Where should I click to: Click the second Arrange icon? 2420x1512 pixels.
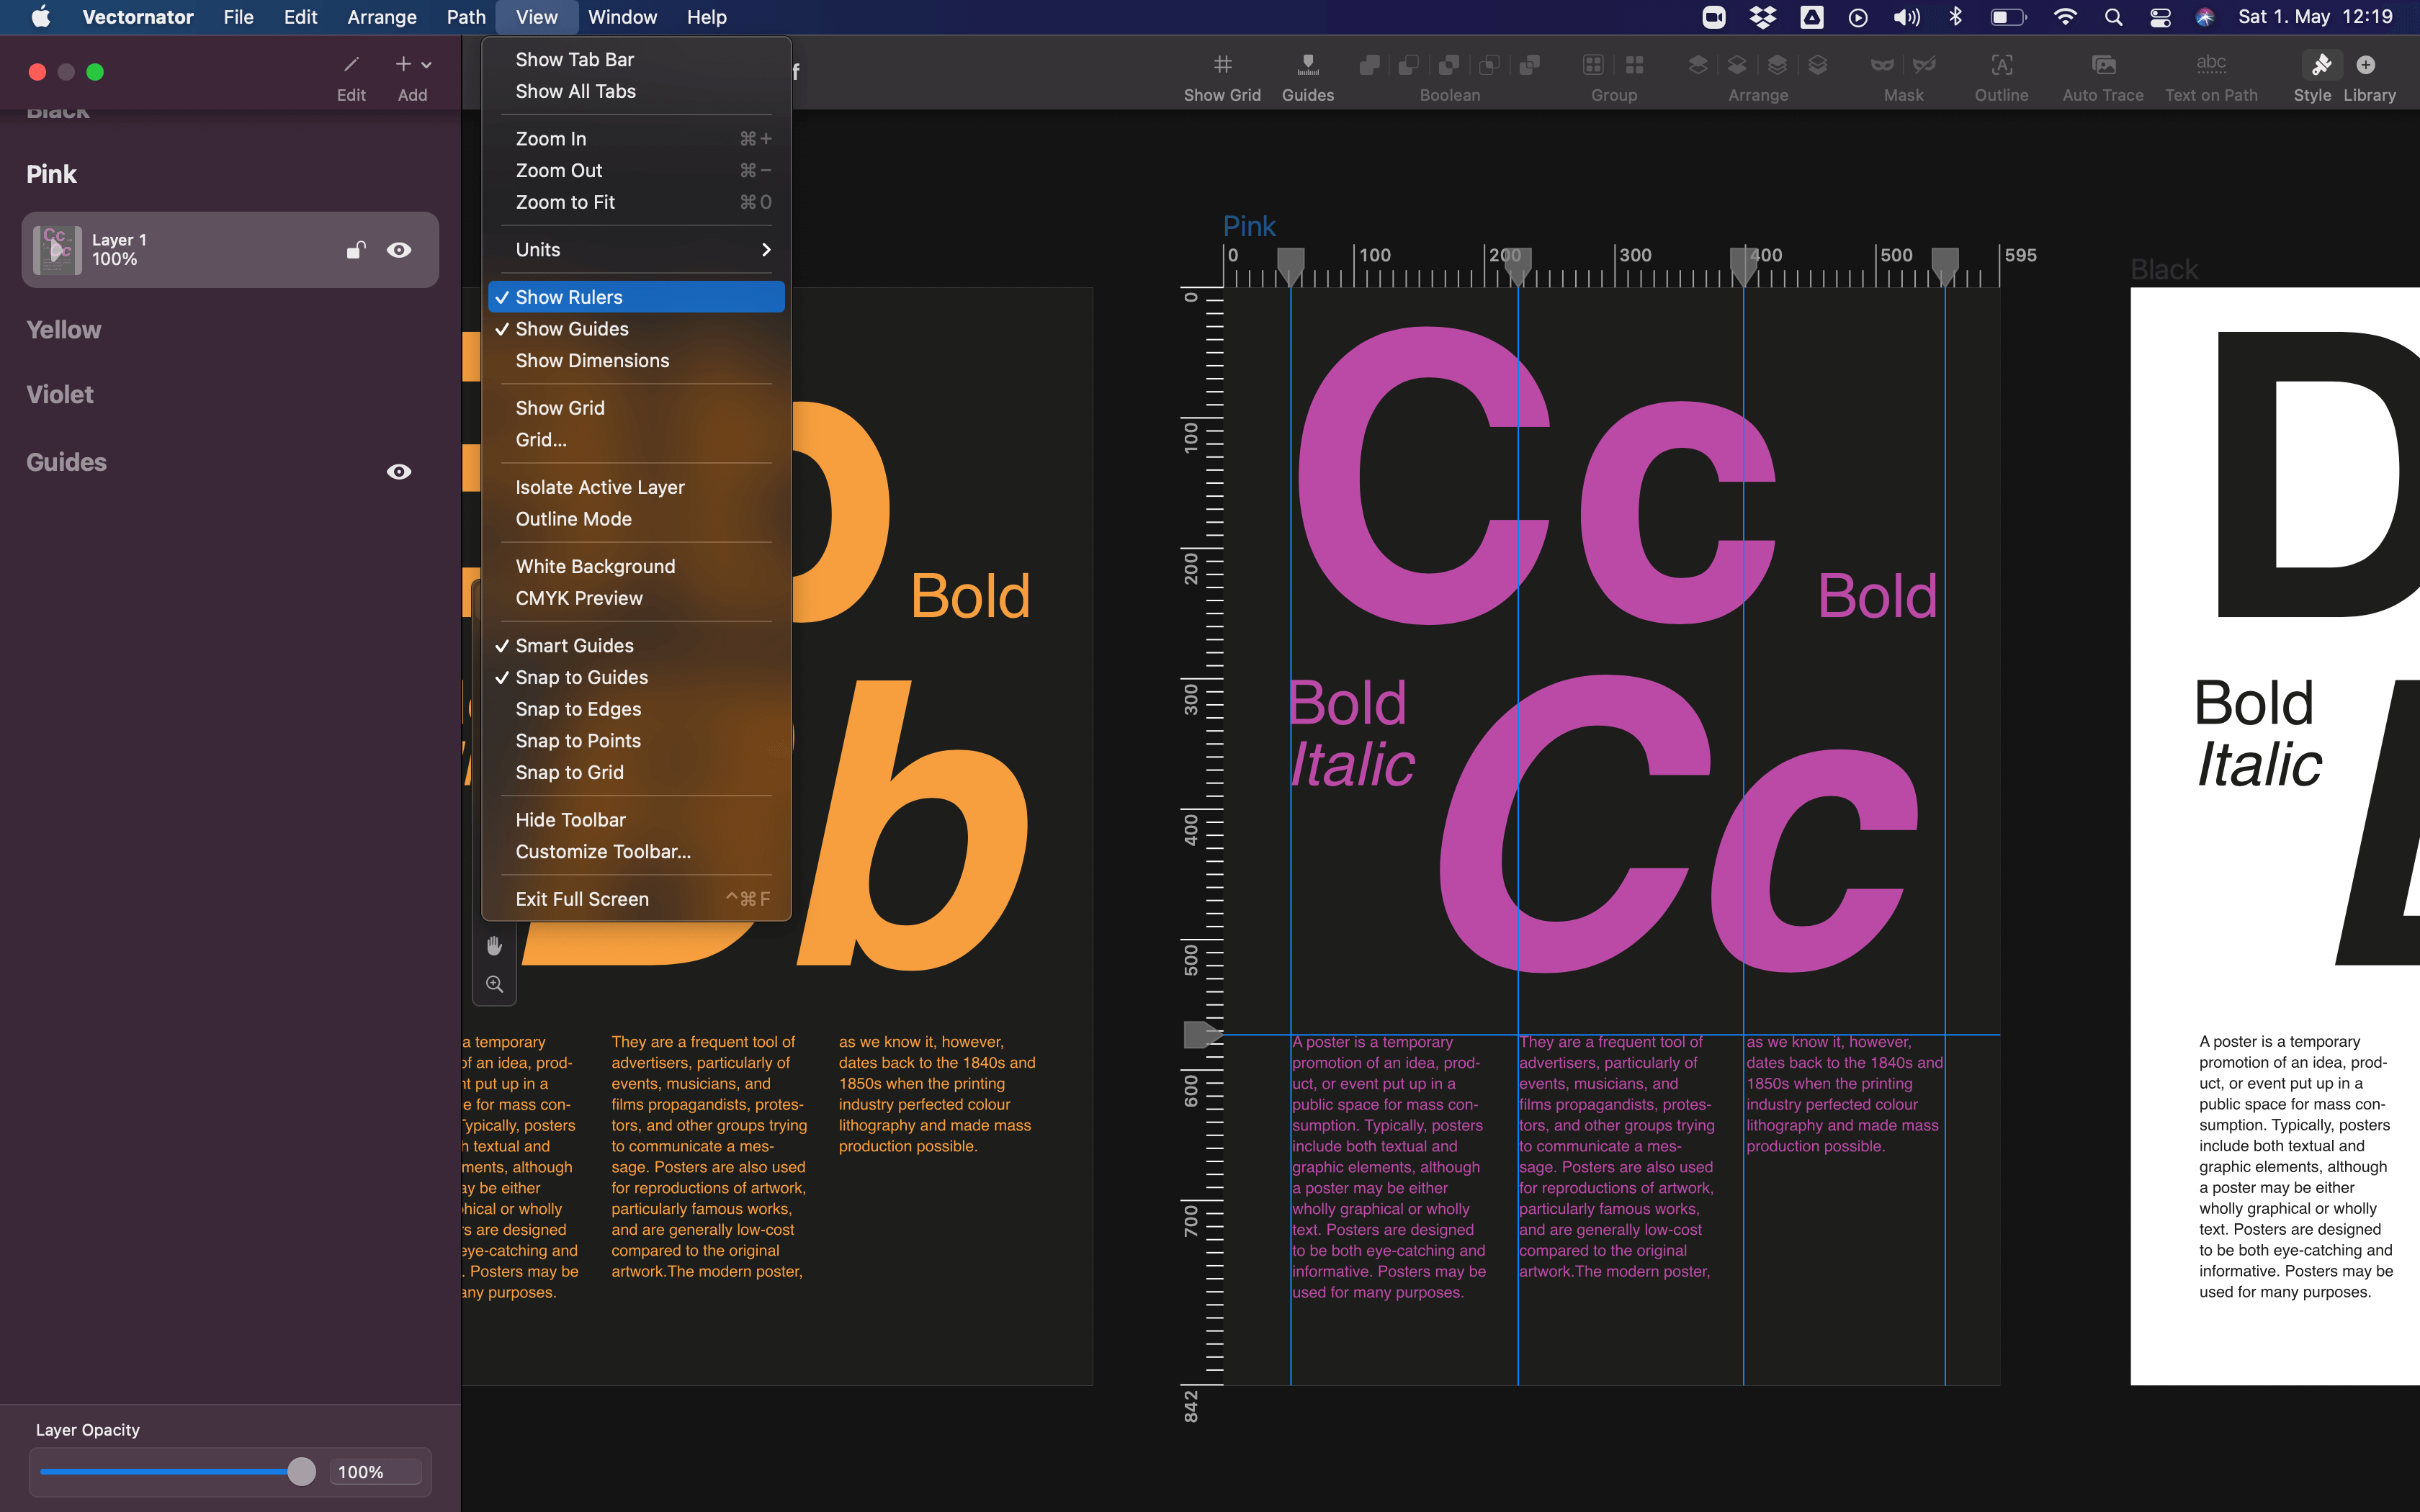tap(1737, 65)
